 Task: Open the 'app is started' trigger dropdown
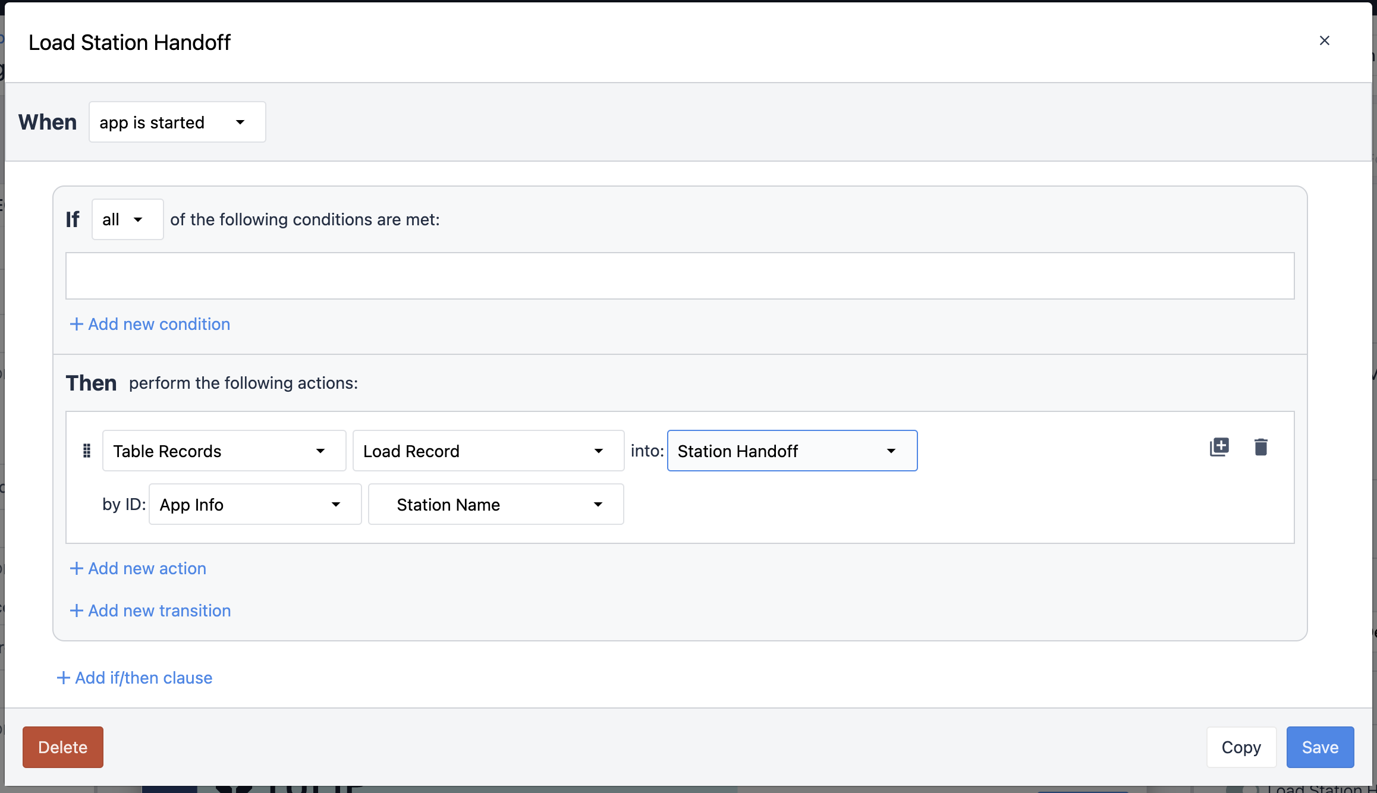pos(177,122)
